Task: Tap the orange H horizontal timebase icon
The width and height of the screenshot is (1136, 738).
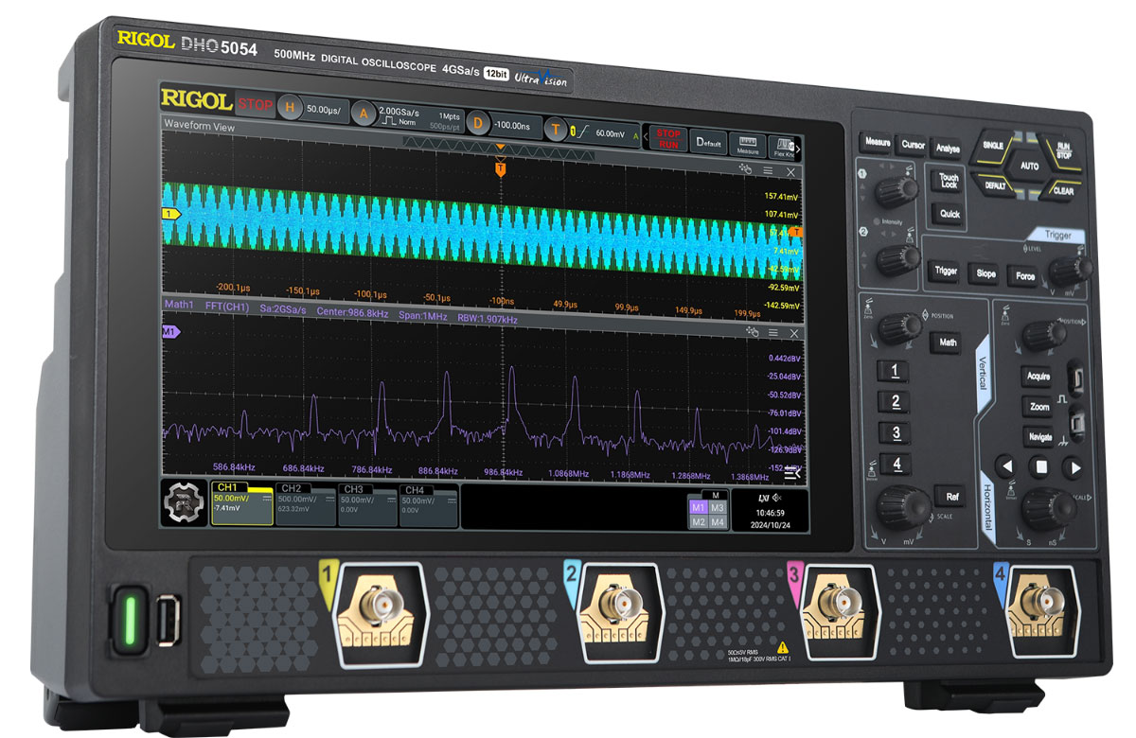Action: pos(290,108)
